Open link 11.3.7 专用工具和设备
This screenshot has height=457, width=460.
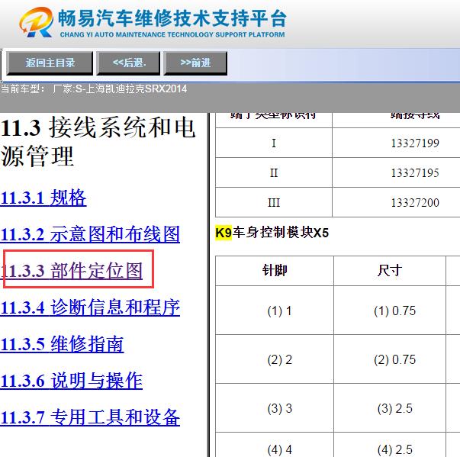(90, 417)
